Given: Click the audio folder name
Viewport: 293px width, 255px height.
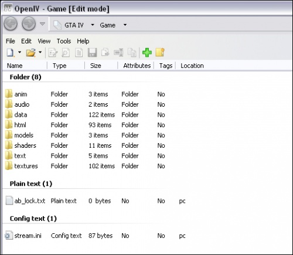Looking at the screenshot, I should pos(22,104).
